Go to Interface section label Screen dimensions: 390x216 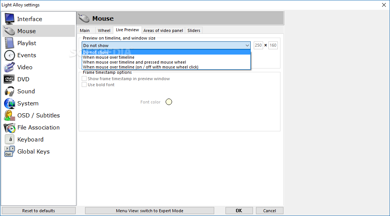30,19
